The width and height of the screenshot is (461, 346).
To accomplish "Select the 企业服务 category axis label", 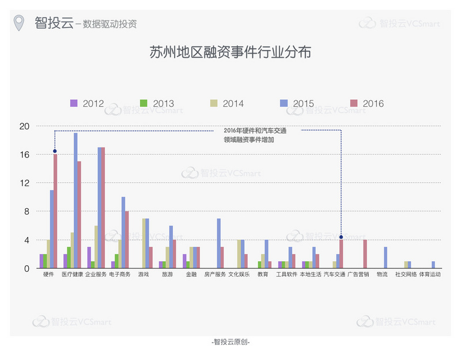I will pos(96,274).
